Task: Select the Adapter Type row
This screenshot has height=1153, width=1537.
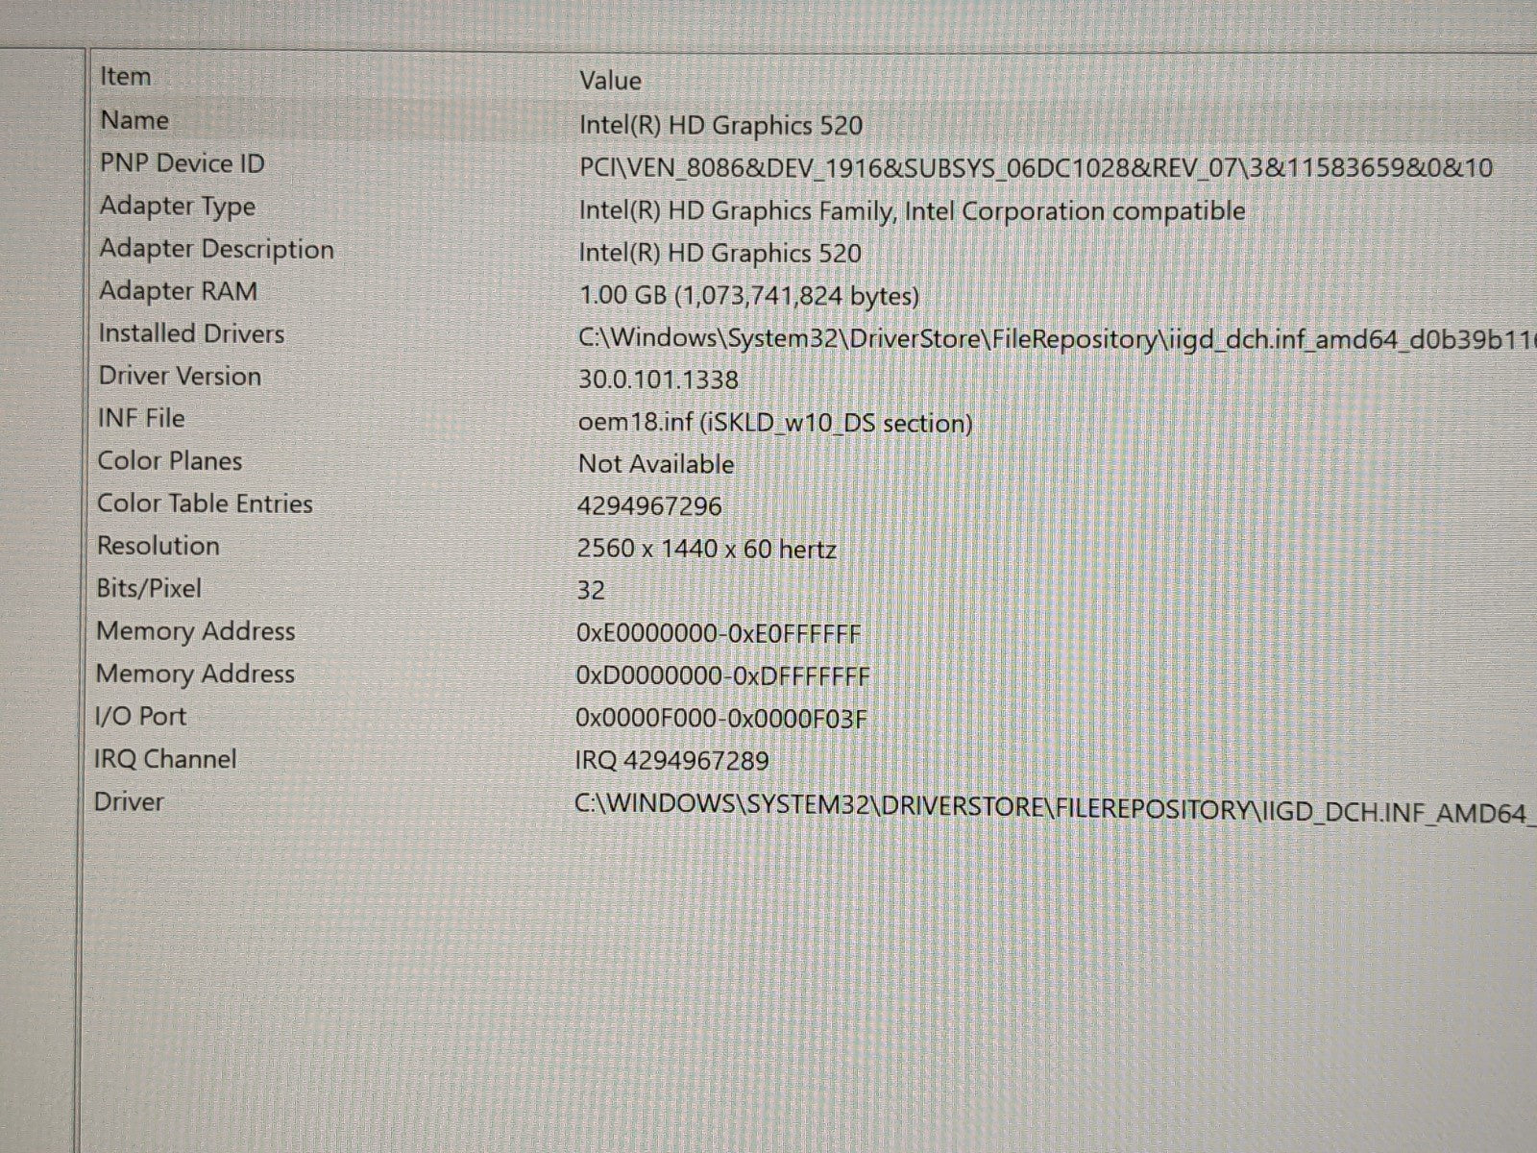Action: click(178, 207)
